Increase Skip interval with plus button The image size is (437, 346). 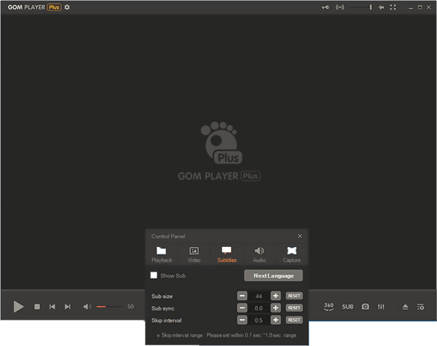tap(275, 320)
